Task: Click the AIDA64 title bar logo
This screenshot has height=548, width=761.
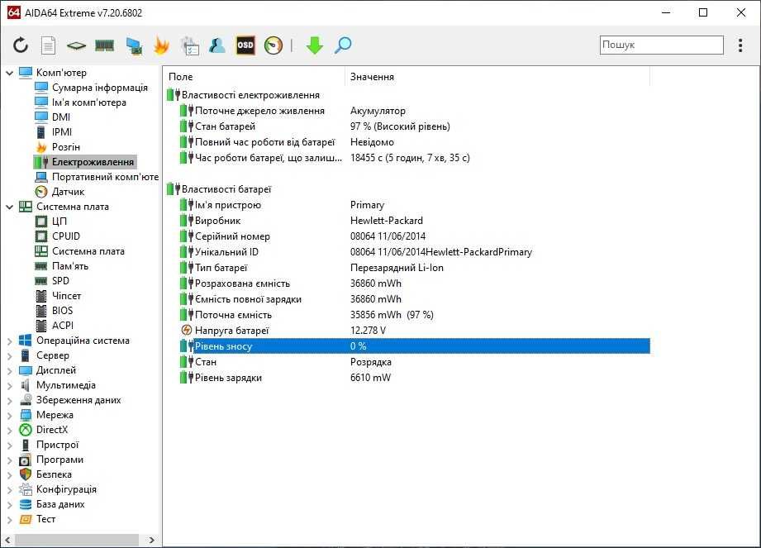Action: pos(13,12)
